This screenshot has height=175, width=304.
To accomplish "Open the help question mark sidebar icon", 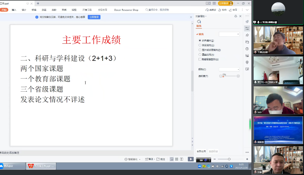I will pyautogui.click(x=247, y=49).
